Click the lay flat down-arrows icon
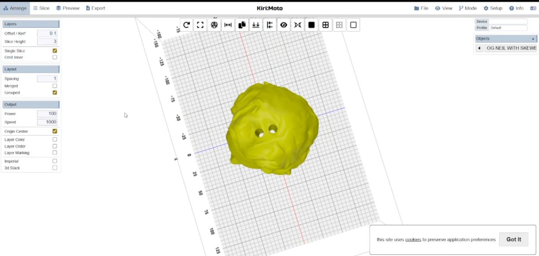This screenshot has height=256, width=539. 256,25
